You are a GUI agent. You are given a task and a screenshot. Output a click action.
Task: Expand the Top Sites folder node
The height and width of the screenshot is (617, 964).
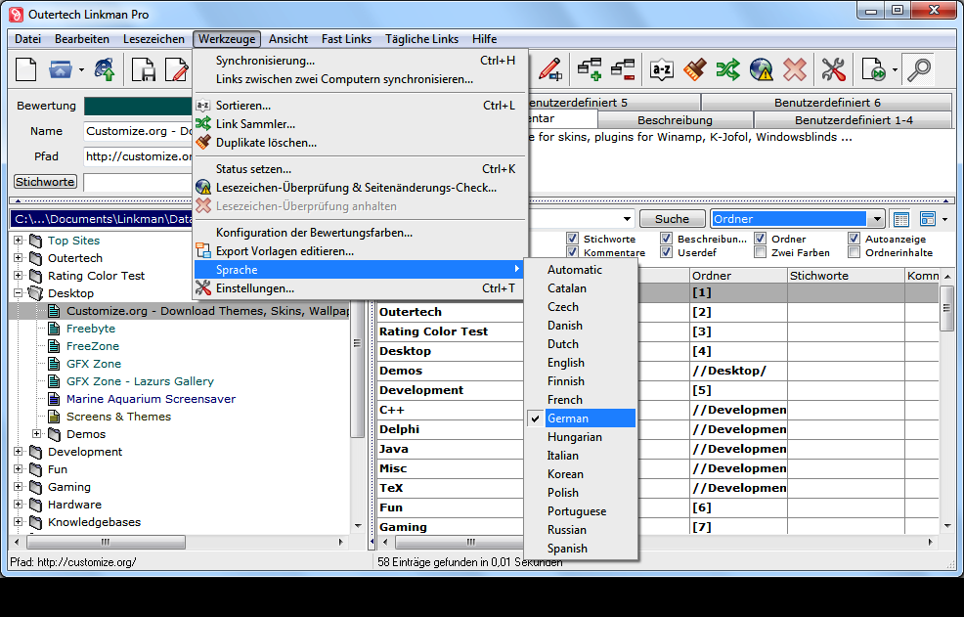pyautogui.click(x=18, y=241)
